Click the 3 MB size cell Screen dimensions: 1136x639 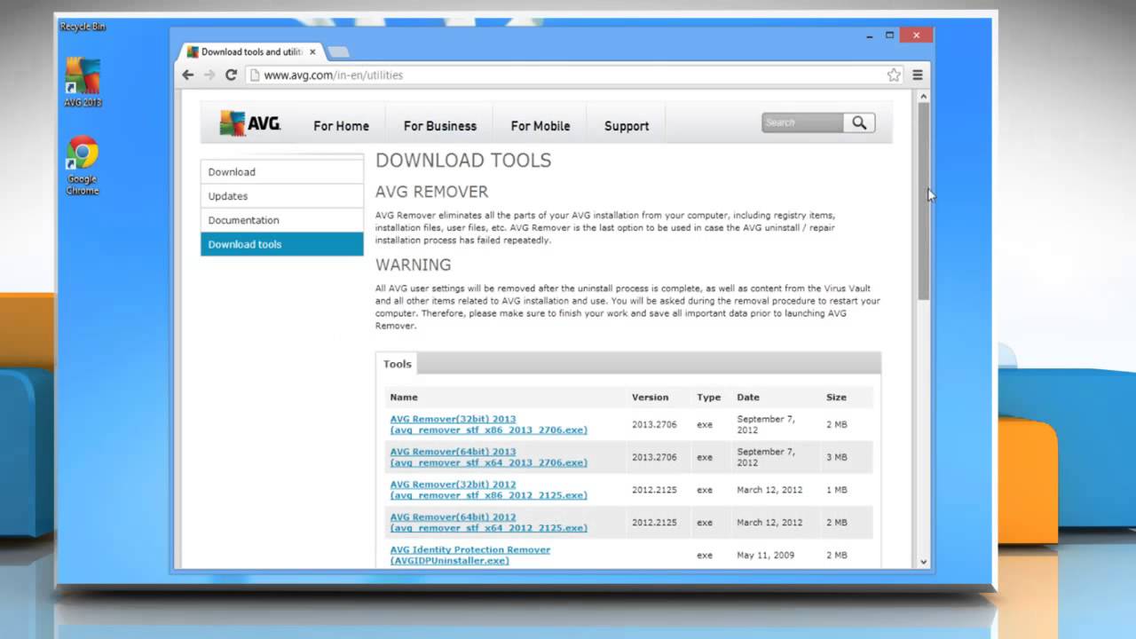[x=837, y=457]
